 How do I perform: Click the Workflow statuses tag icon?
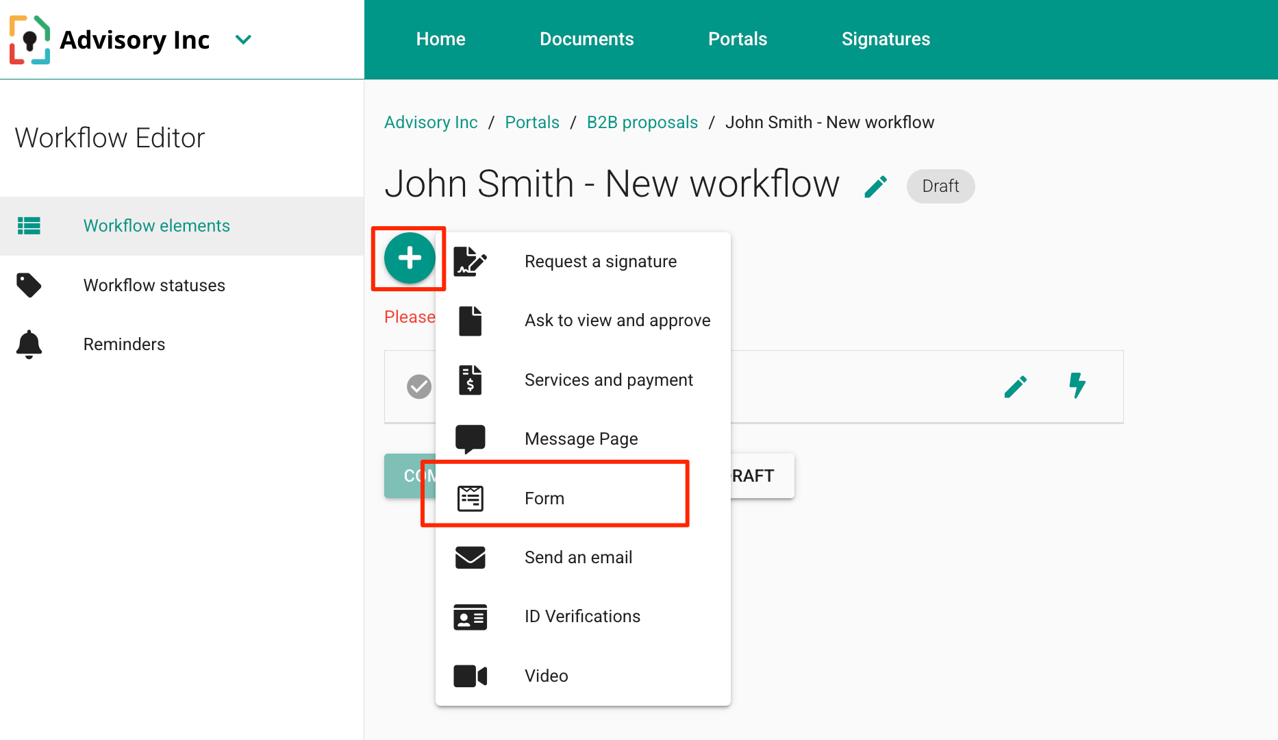[29, 285]
